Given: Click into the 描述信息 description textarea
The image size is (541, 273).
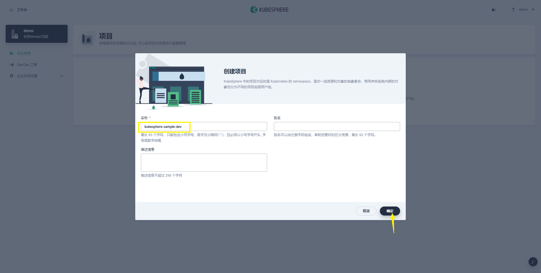Looking at the screenshot, I should 204,163.
